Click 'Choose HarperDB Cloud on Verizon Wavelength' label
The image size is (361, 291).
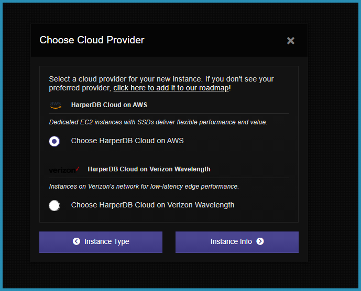tap(152, 205)
